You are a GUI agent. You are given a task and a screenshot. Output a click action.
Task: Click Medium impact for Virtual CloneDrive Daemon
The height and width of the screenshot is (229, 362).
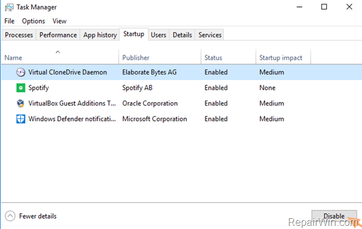(x=272, y=73)
